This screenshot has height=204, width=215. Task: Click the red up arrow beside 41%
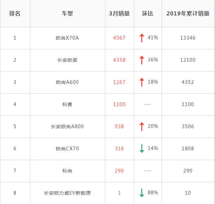[142, 38]
